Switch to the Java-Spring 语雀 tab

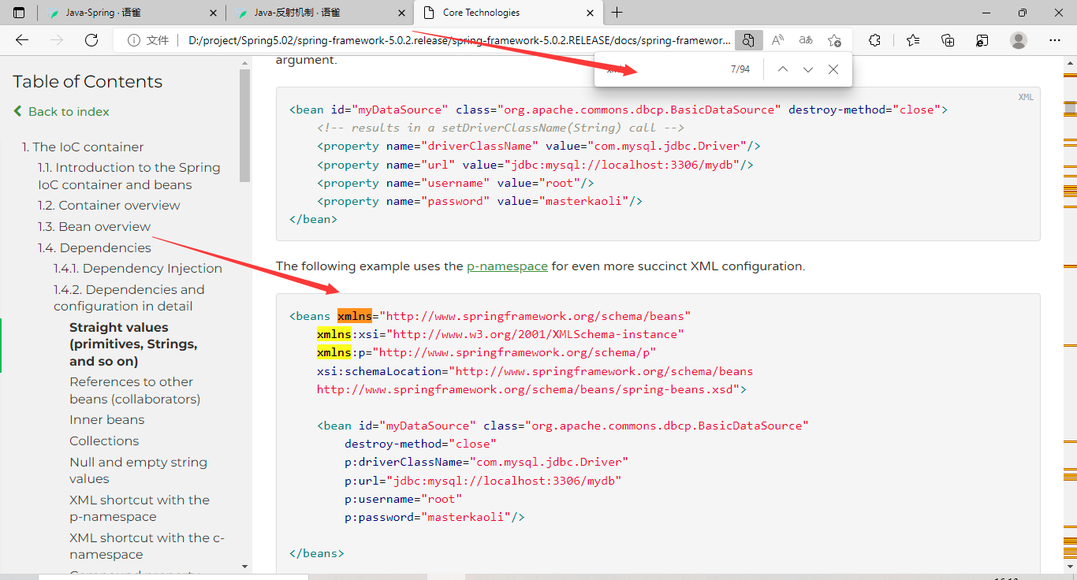click(130, 13)
